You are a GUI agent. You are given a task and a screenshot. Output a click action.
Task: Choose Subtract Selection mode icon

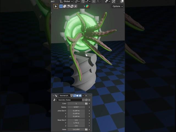(x=68, y=6)
